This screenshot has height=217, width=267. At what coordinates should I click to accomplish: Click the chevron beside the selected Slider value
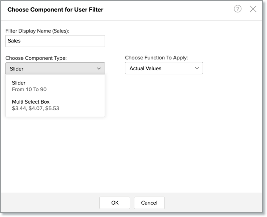tap(99, 68)
